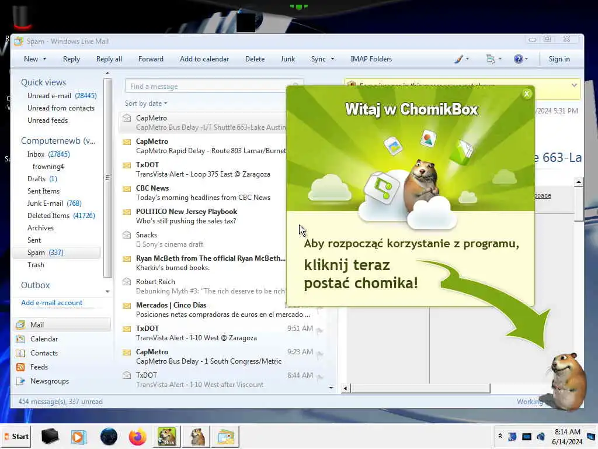Open Deleted Items folder
Image resolution: width=598 pixels, height=449 pixels.
click(61, 216)
